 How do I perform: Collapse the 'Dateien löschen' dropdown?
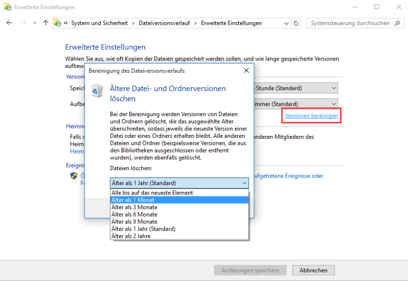click(x=244, y=183)
